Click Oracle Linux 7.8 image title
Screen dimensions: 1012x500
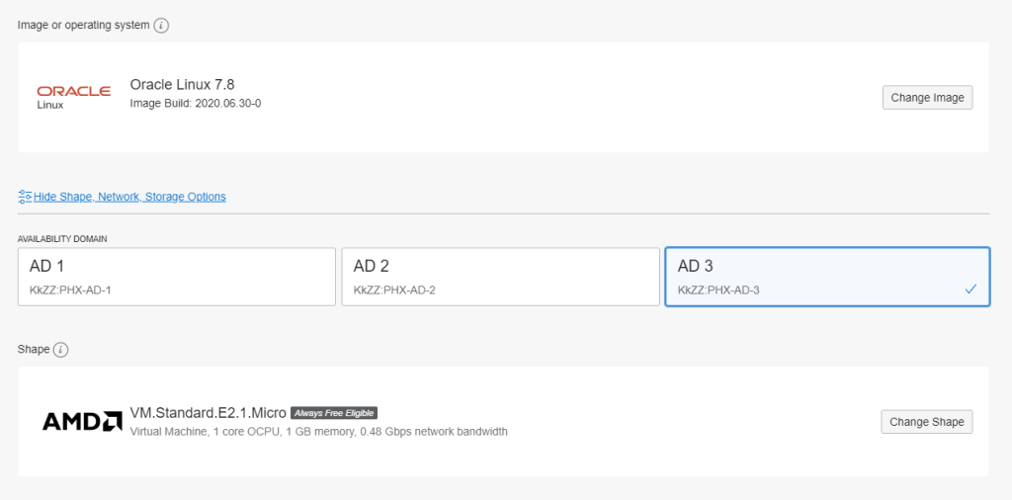(182, 85)
